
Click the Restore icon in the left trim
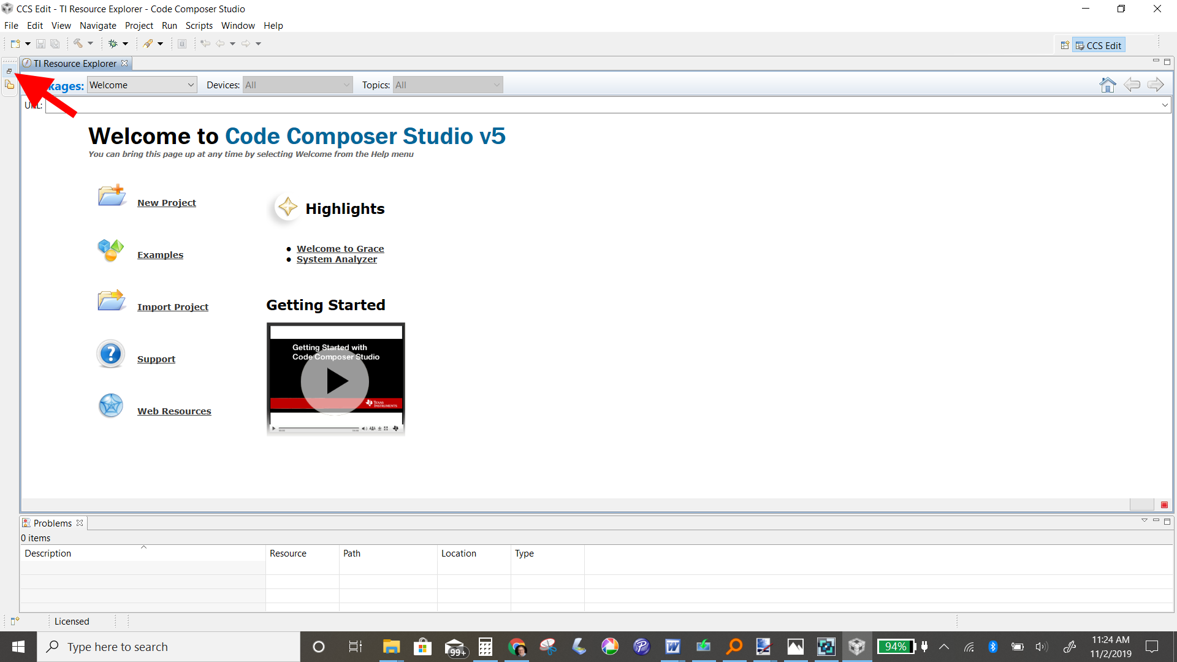click(x=9, y=72)
